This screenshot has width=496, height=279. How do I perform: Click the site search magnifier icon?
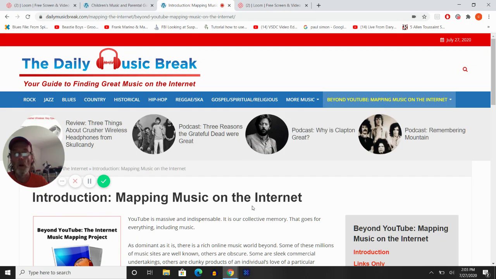[465, 69]
